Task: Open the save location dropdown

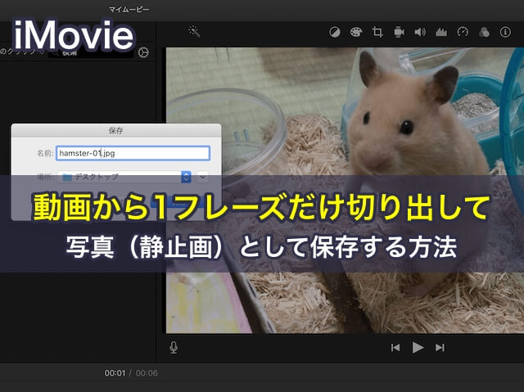Action: 124,177
